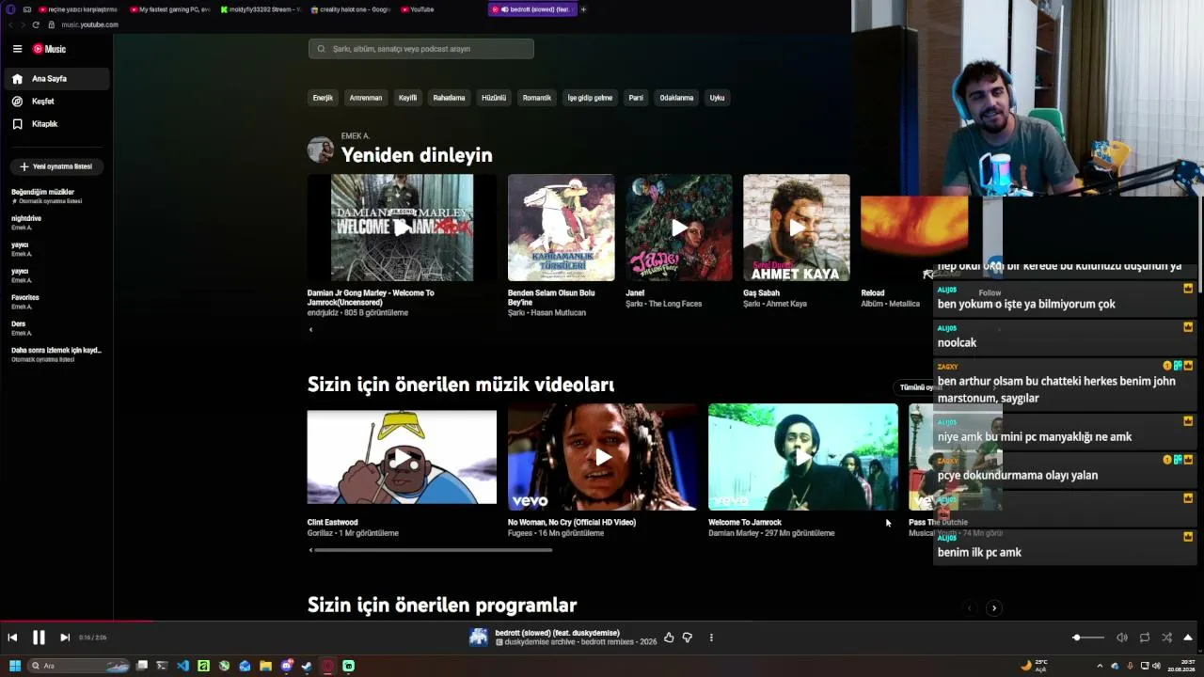Dislike the current bedrott song
The image size is (1204, 677).
[688, 638]
